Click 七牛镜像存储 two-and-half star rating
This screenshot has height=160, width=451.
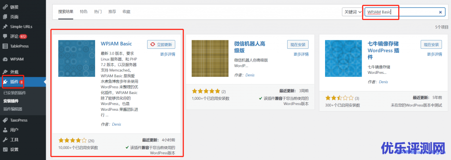pyautogui.click(x=340, y=98)
